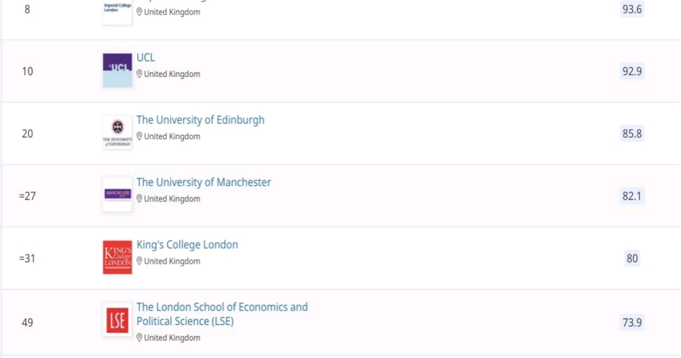Open the Imperial College London logo
The width and height of the screenshot is (681, 358).
pos(117,12)
